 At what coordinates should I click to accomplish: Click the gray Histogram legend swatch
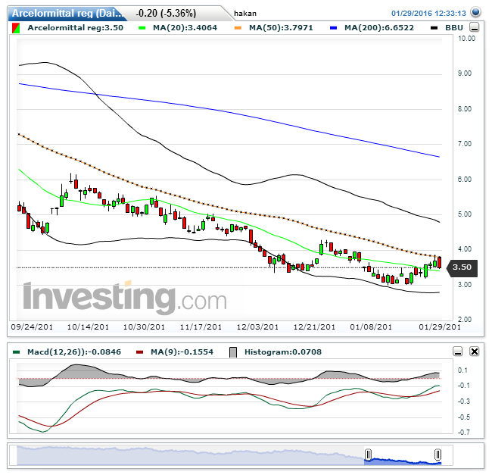tap(233, 352)
